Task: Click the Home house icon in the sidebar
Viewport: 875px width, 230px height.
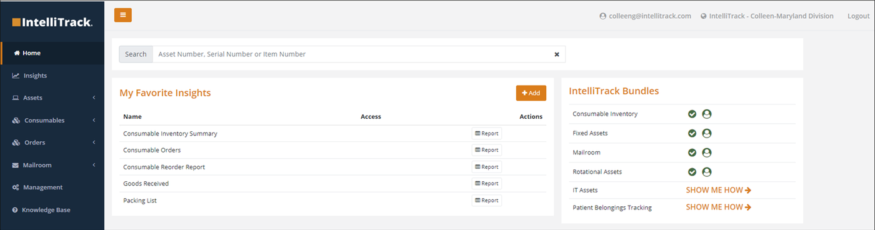Action: point(17,53)
